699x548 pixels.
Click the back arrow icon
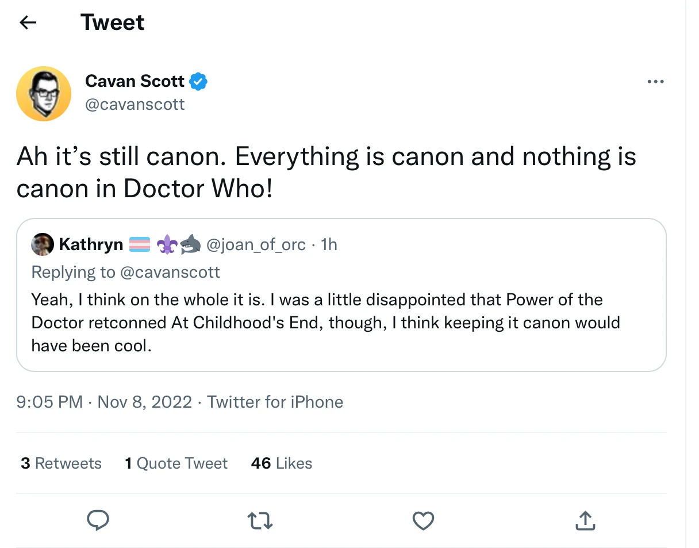point(28,22)
